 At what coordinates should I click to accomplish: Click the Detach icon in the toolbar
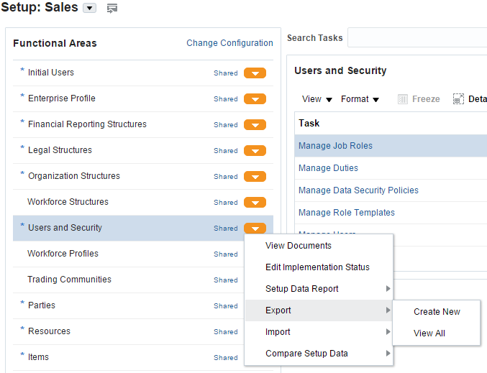click(458, 99)
